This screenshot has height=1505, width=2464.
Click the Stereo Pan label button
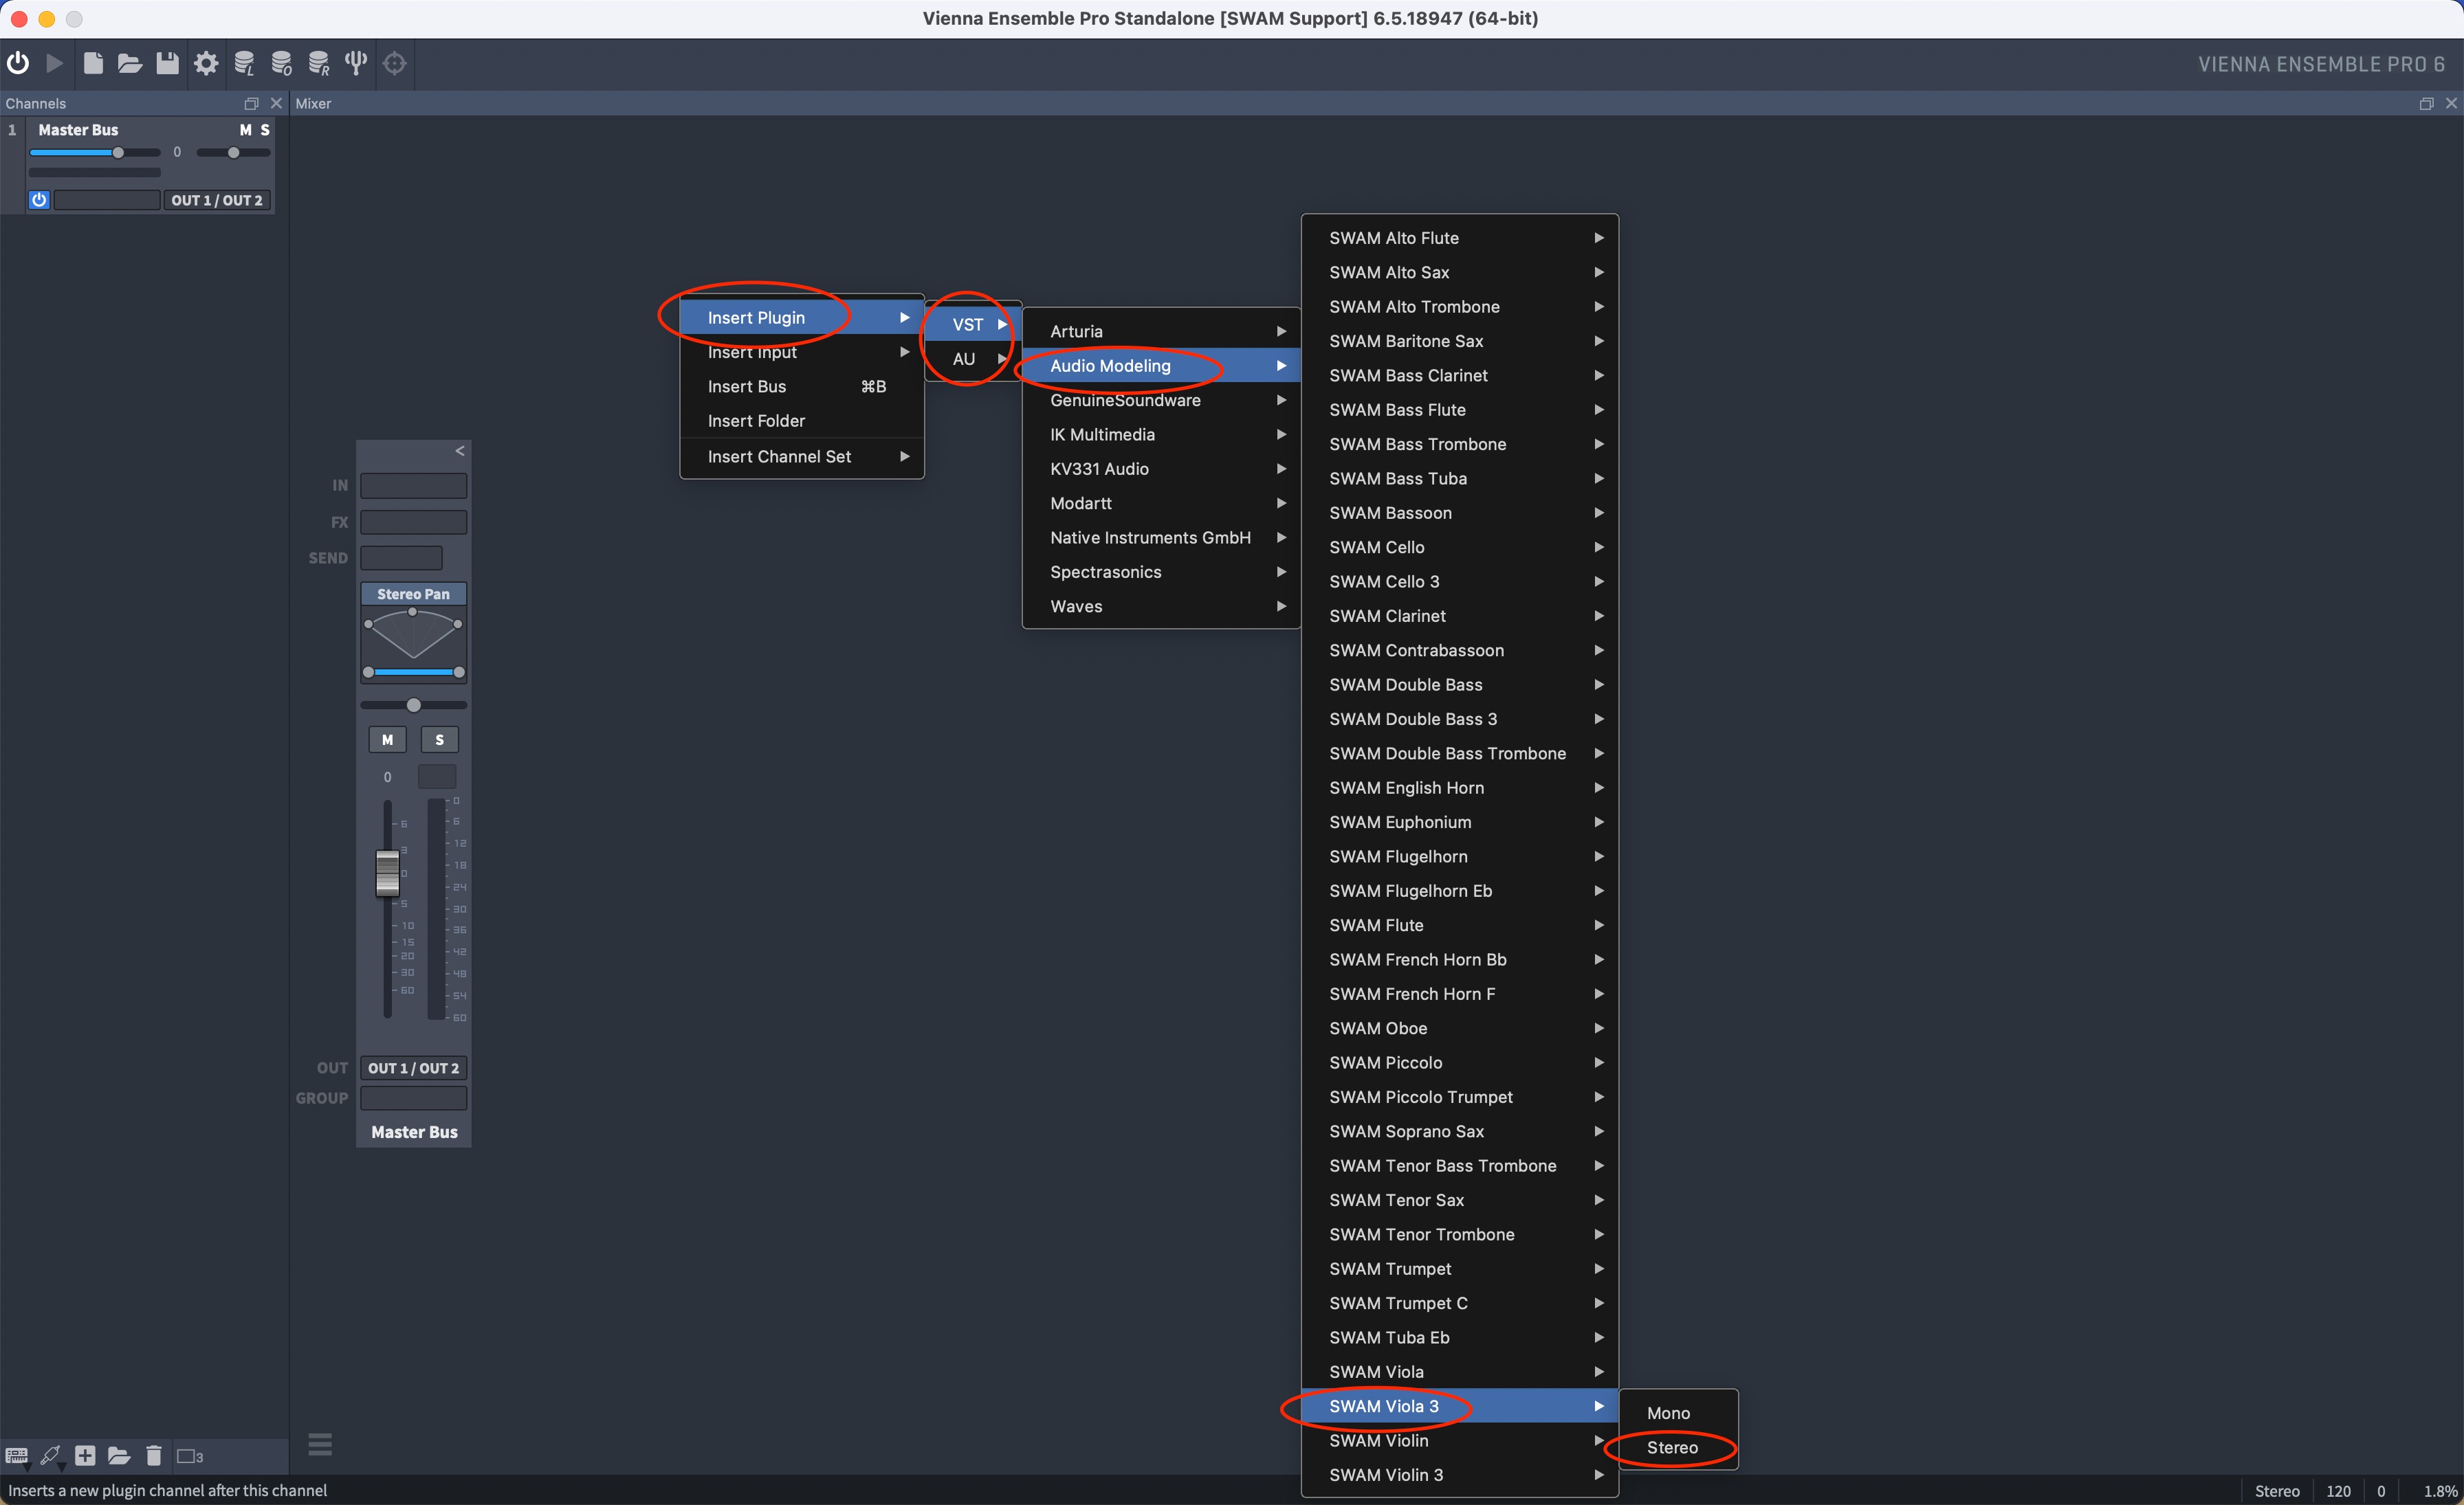pyautogui.click(x=413, y=594)
